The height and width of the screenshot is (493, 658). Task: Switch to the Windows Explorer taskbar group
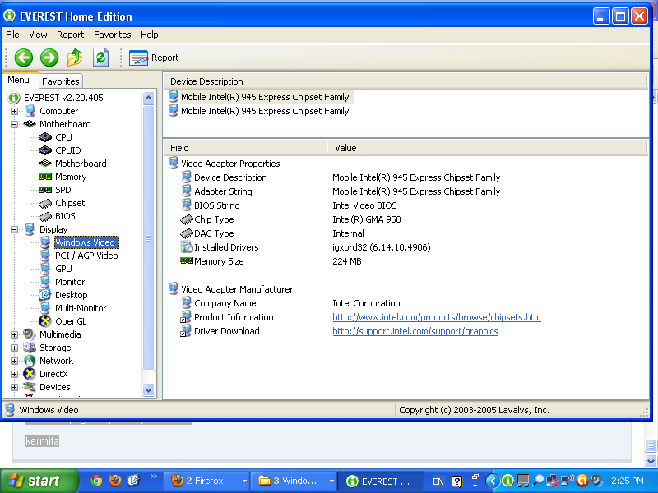click(294, 481)
